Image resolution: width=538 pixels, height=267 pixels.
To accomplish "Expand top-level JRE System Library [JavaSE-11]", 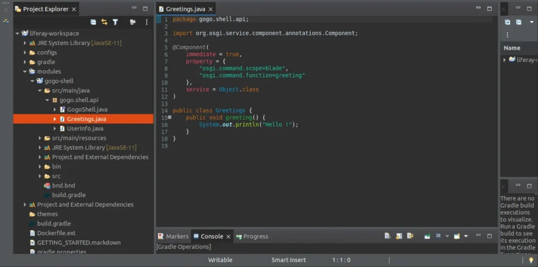I will pos(25,43).
